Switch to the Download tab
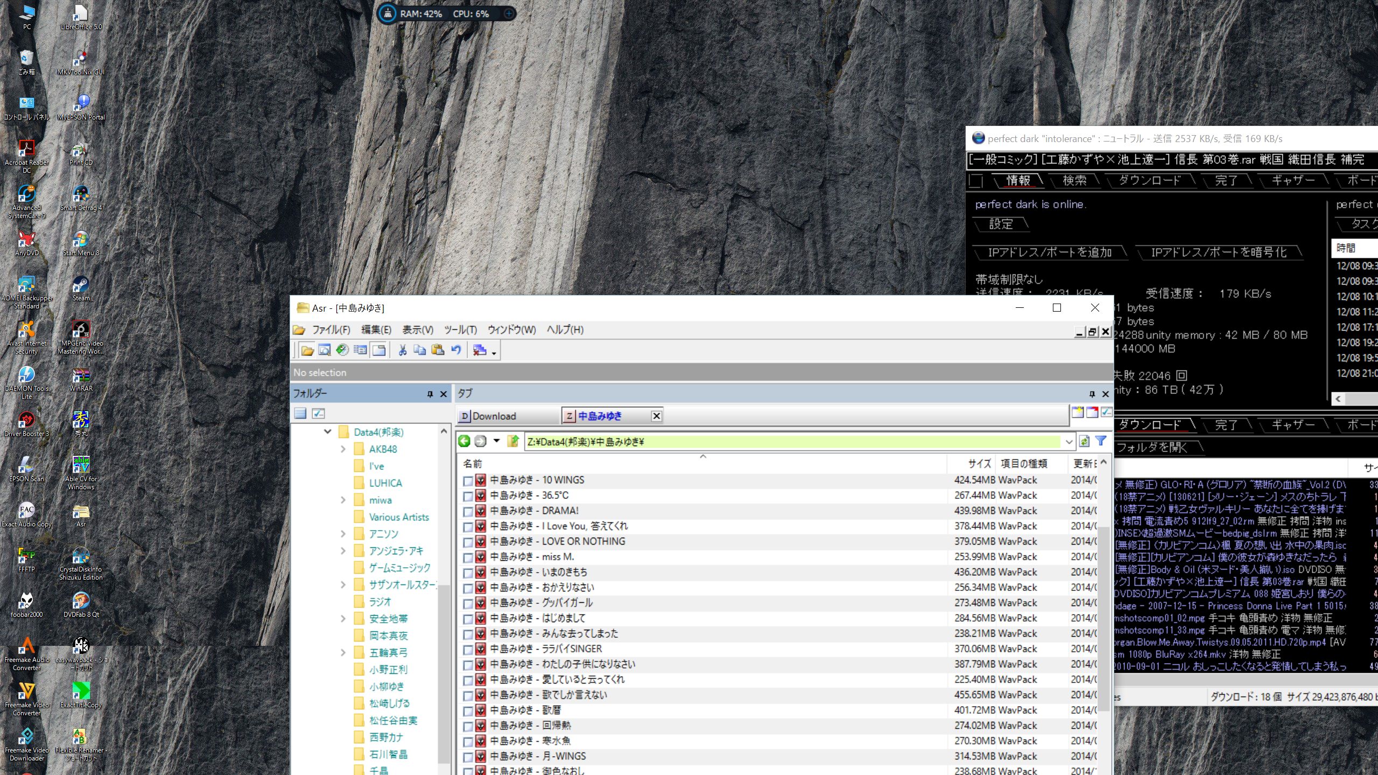 (x=494, y=416)
